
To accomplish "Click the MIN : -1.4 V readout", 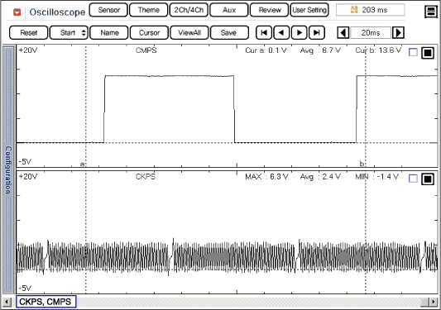I will (376, 177).
